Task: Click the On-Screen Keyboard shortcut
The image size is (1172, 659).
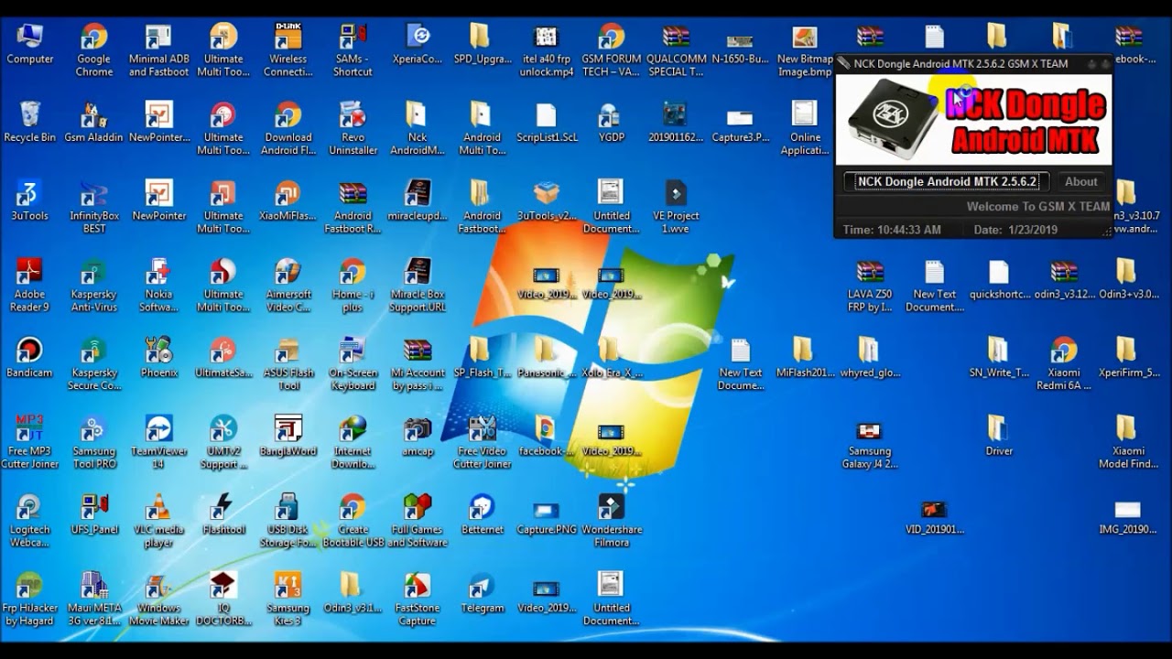Action: 353,364
